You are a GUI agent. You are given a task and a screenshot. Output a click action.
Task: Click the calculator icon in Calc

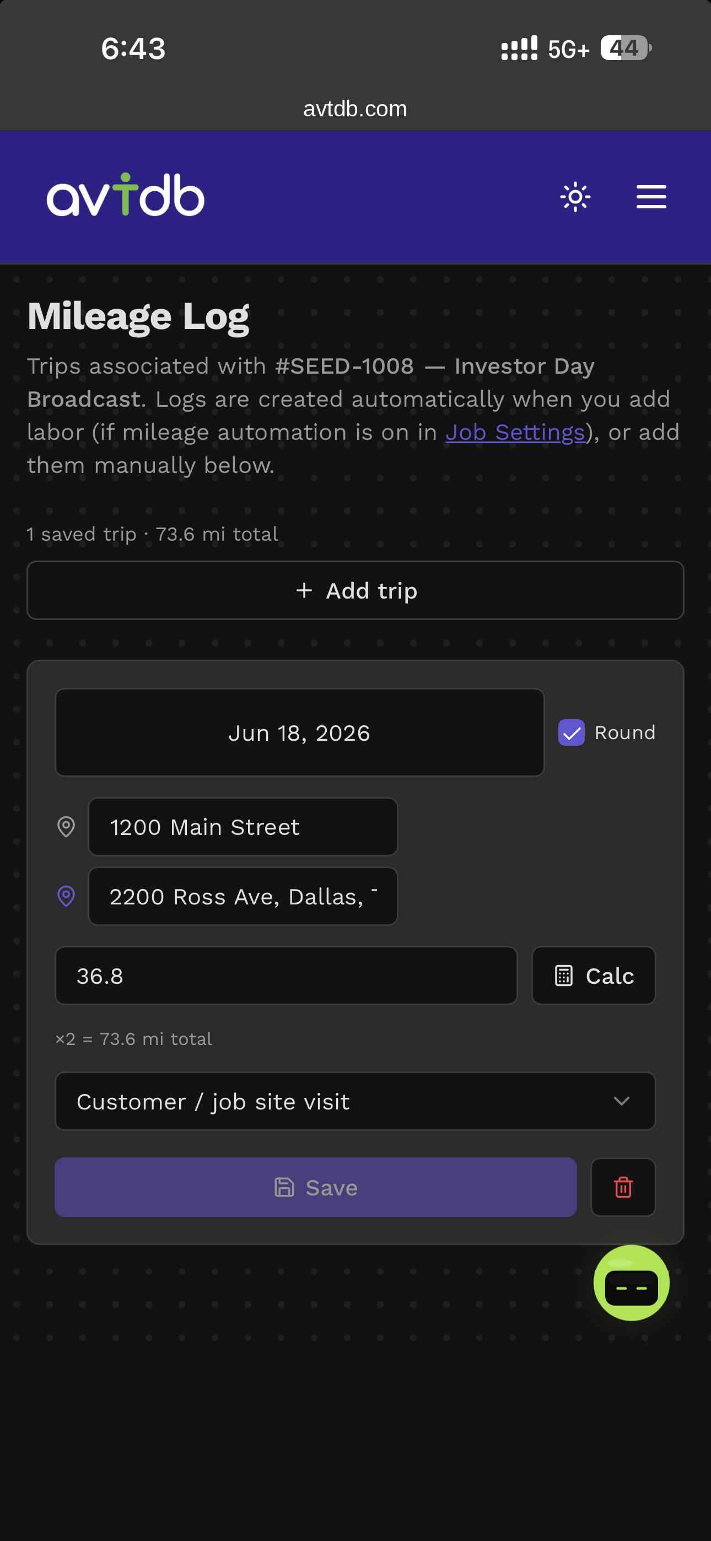(564, 976)
